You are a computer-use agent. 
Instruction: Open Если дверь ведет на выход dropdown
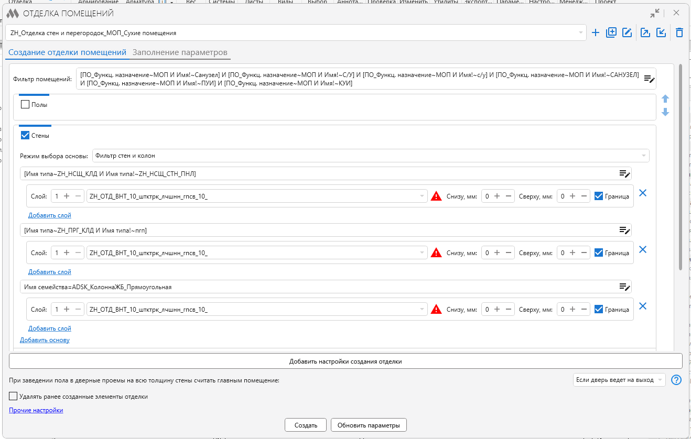click(x=619, y=380)
